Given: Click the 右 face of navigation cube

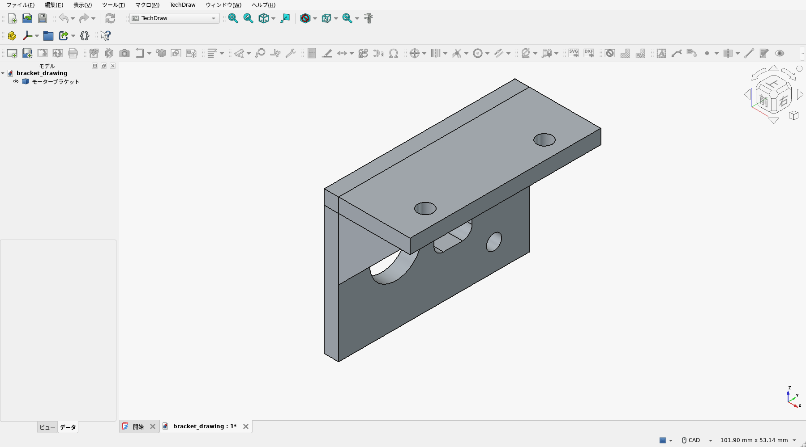Looking at the screenshot, I should pos(783,101).
